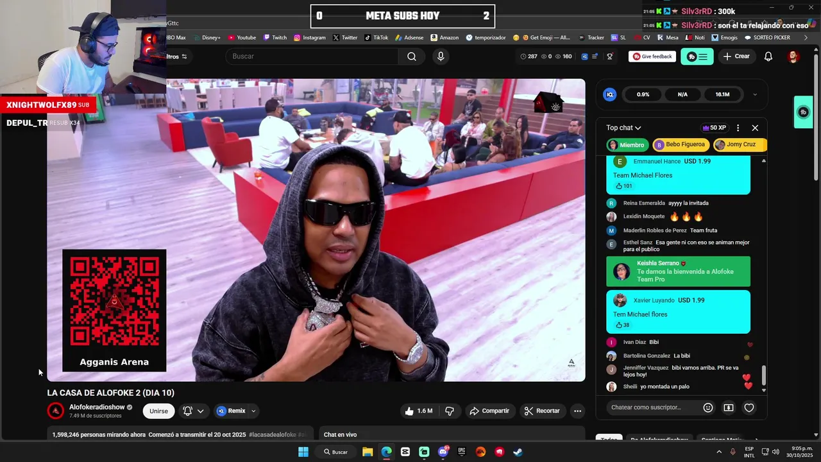Open Discord from taskbar
Image resolution: width=821 pixels, height=462 pixels.
(443, 452)
